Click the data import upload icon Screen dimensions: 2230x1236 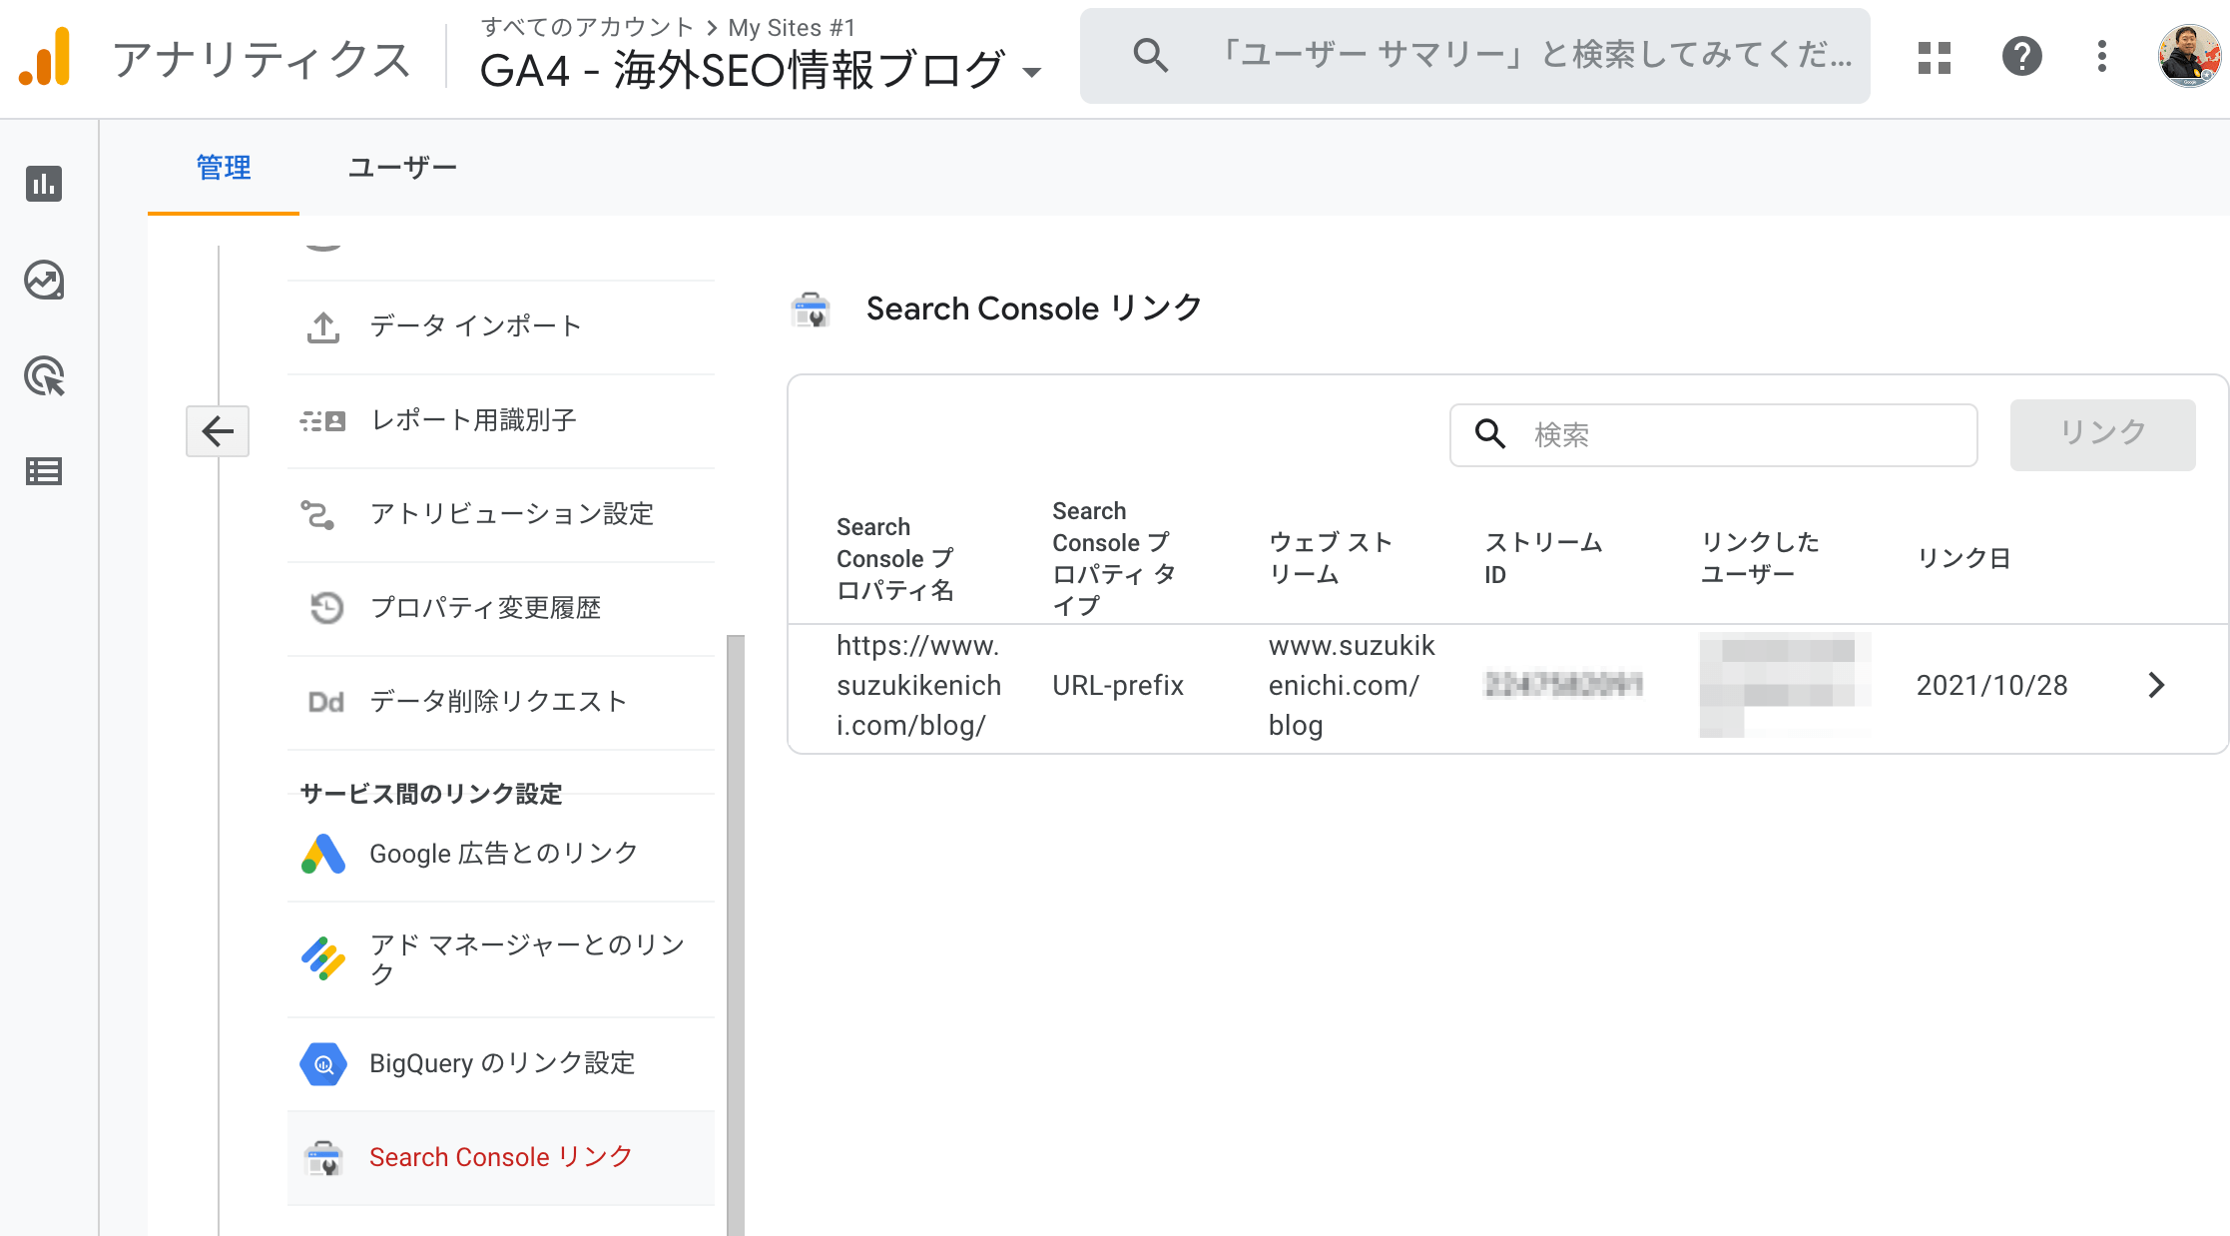(322, 326)
